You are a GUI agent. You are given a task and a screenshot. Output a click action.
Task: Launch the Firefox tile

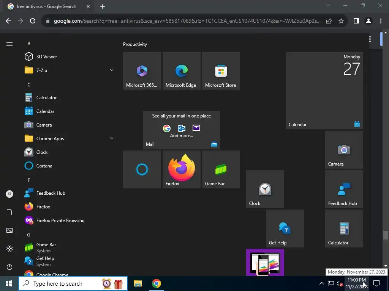click(182, 169)
